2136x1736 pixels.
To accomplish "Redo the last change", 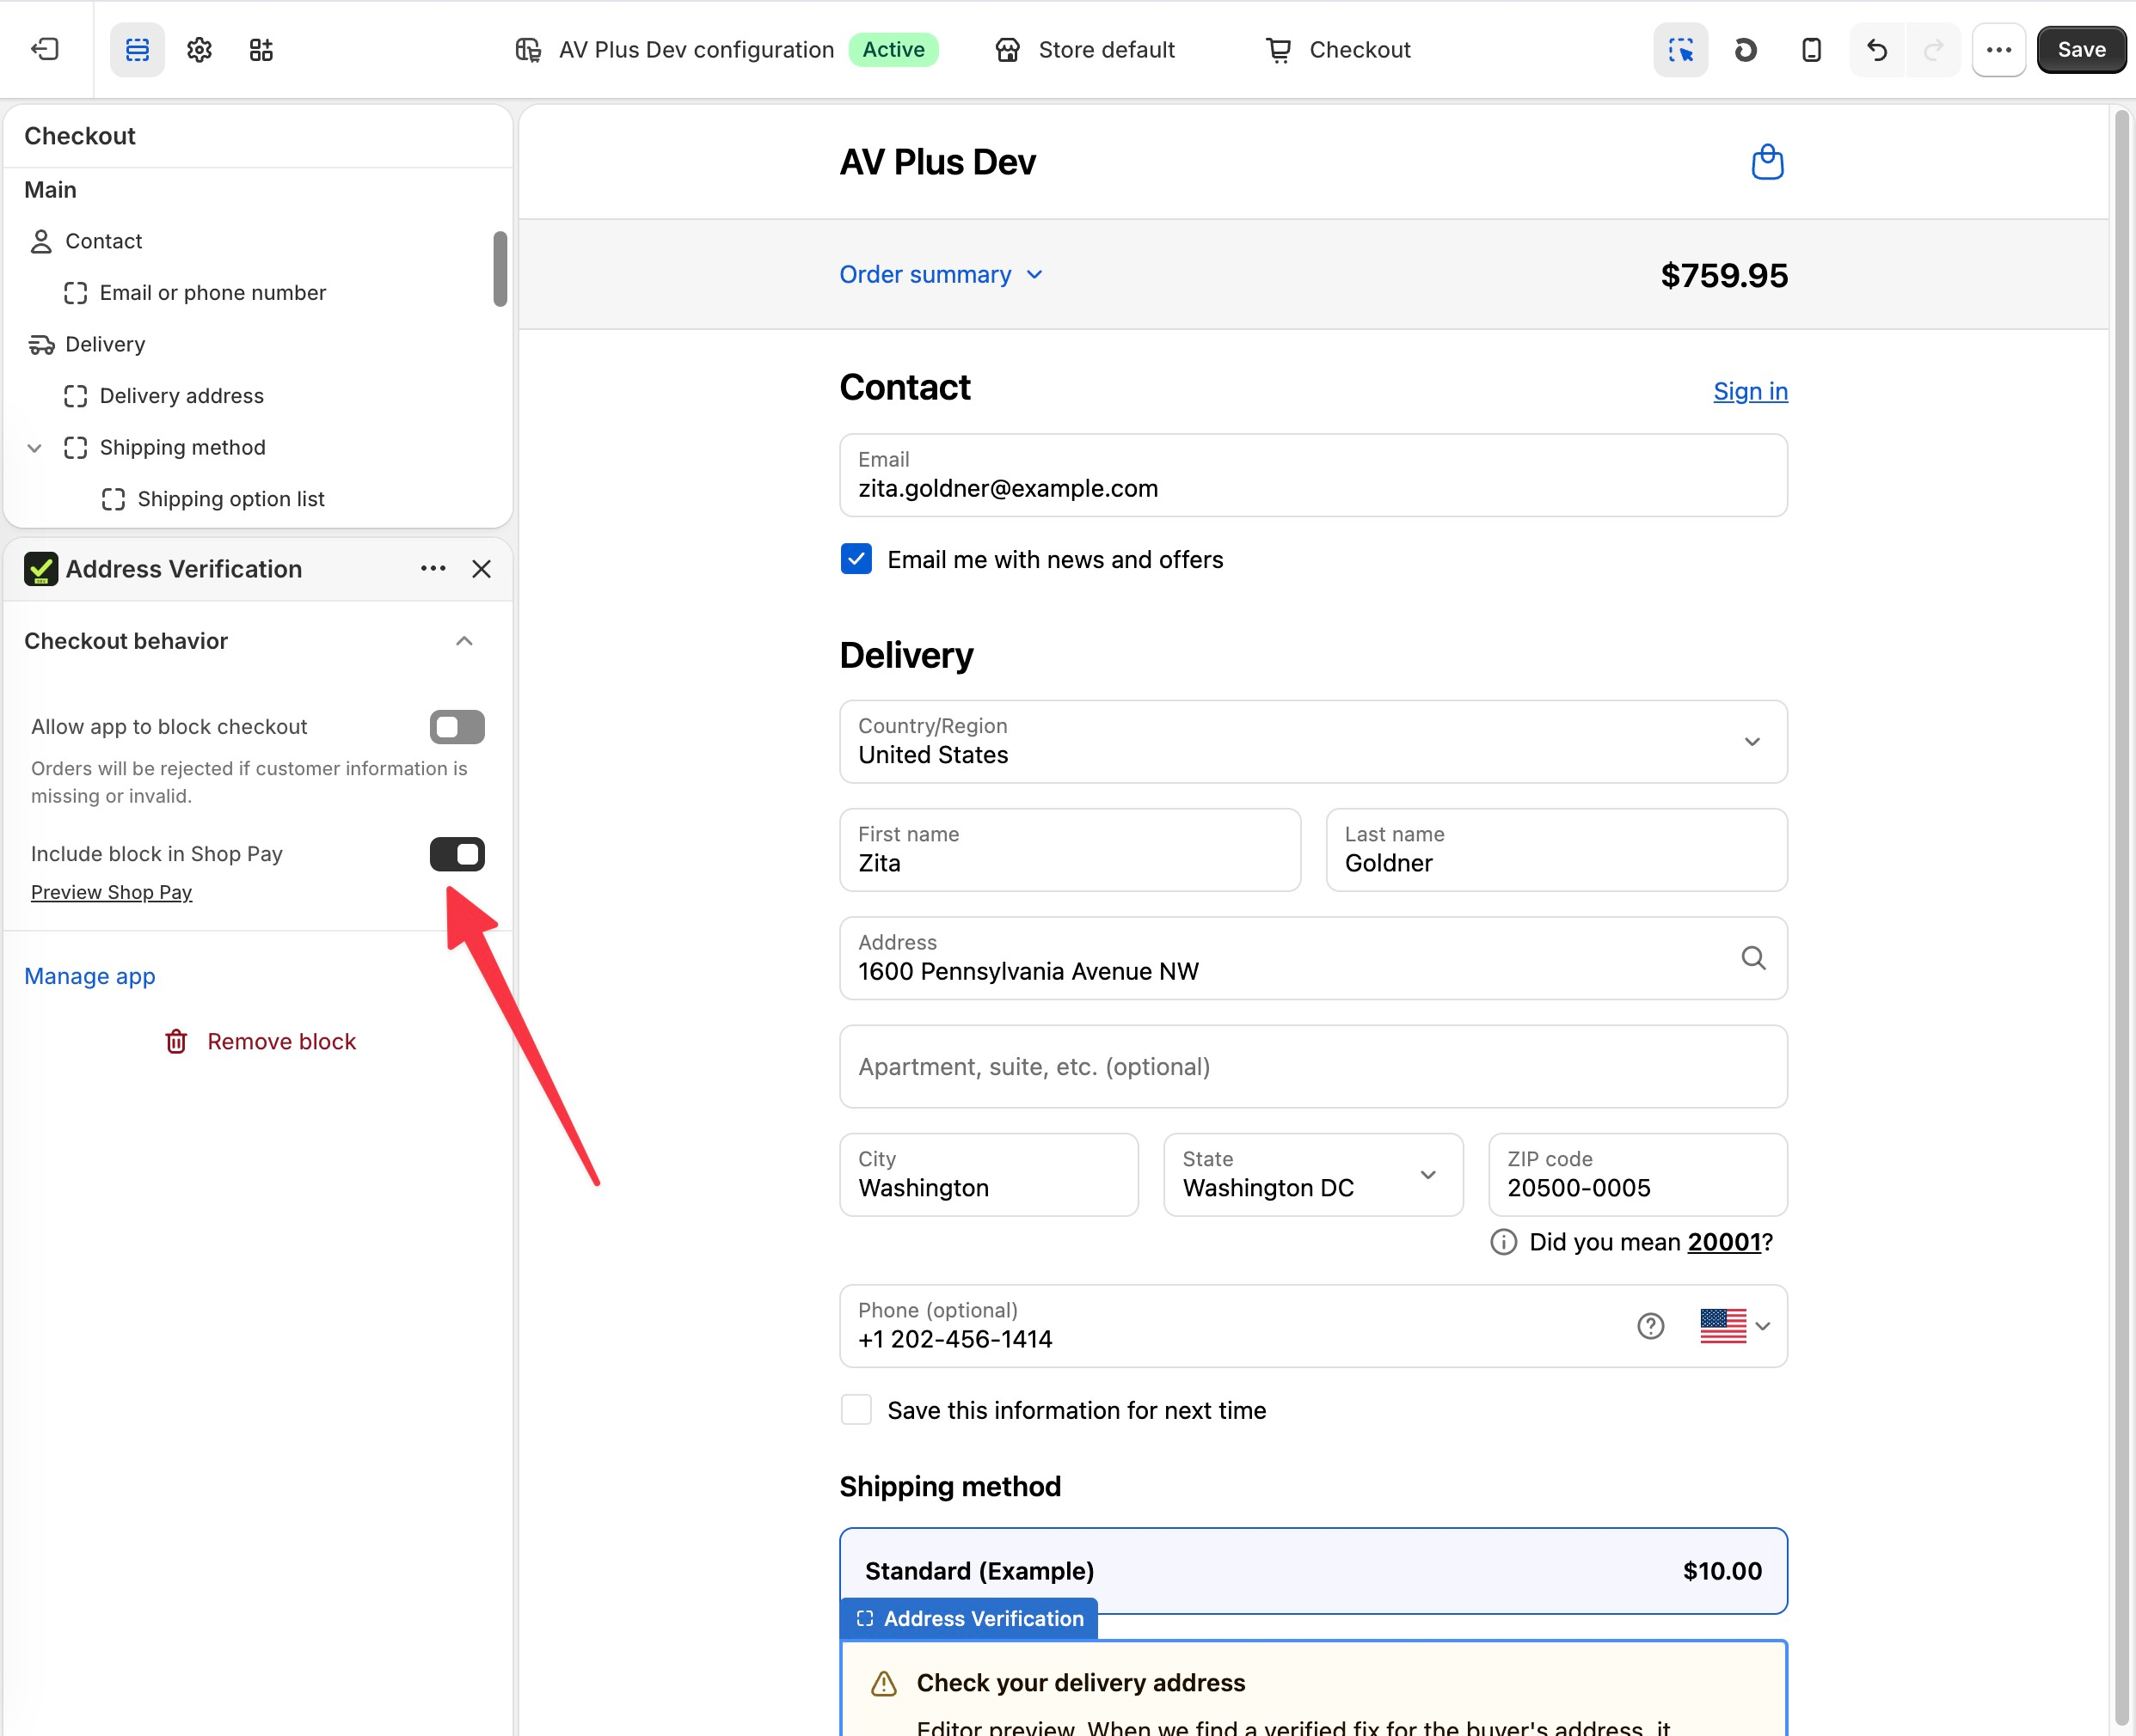I will 1934,49.
